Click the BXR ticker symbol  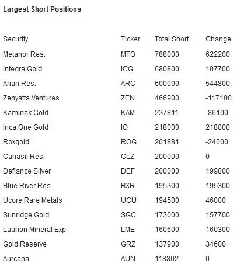pyautogui.click(x=128, y=186)
